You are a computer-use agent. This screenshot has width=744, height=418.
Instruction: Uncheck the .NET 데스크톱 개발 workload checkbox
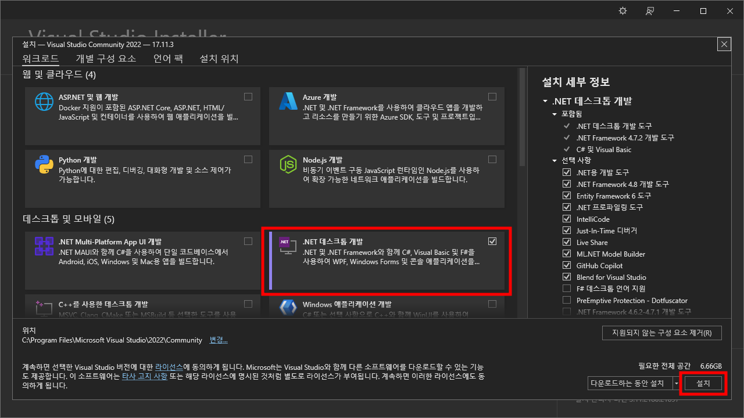point(492,241)
